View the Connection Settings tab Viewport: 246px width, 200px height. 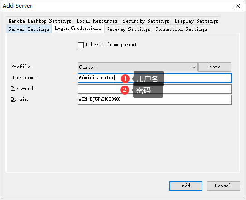click(181, 29)
